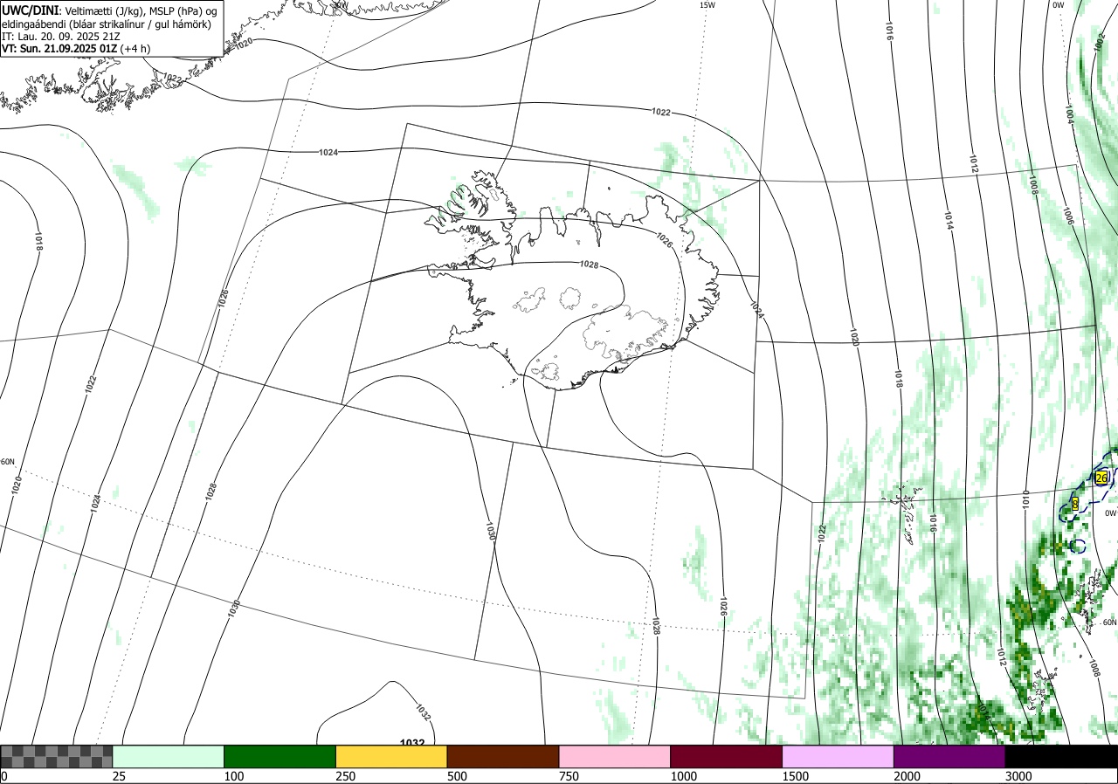Click the bold 1032 pressure maximum label
Screen dimensions: 1118x784
tap(412, 743)
